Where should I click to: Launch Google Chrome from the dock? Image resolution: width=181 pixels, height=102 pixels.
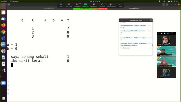3,32
